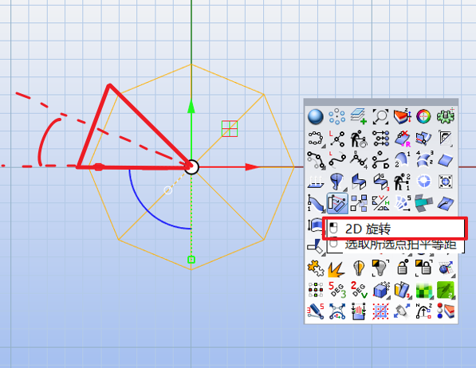Click the person icon numbered 2 and 1
This screenshot has height=368, width=476.
click(402, 182)
